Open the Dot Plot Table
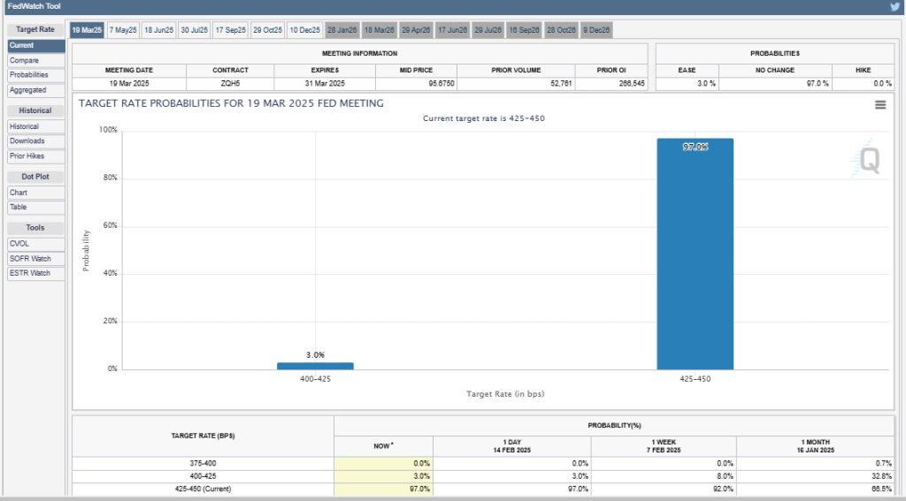Screen dimensions: 906x501 pyautogui.click(x=18, y=208)
